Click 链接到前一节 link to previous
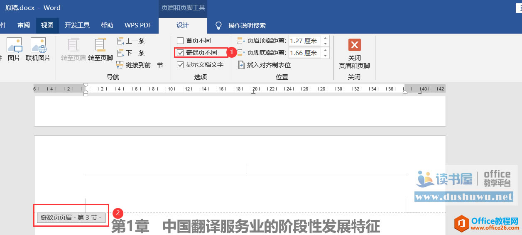This screenshot has width=522, height=235. [140, 65]
